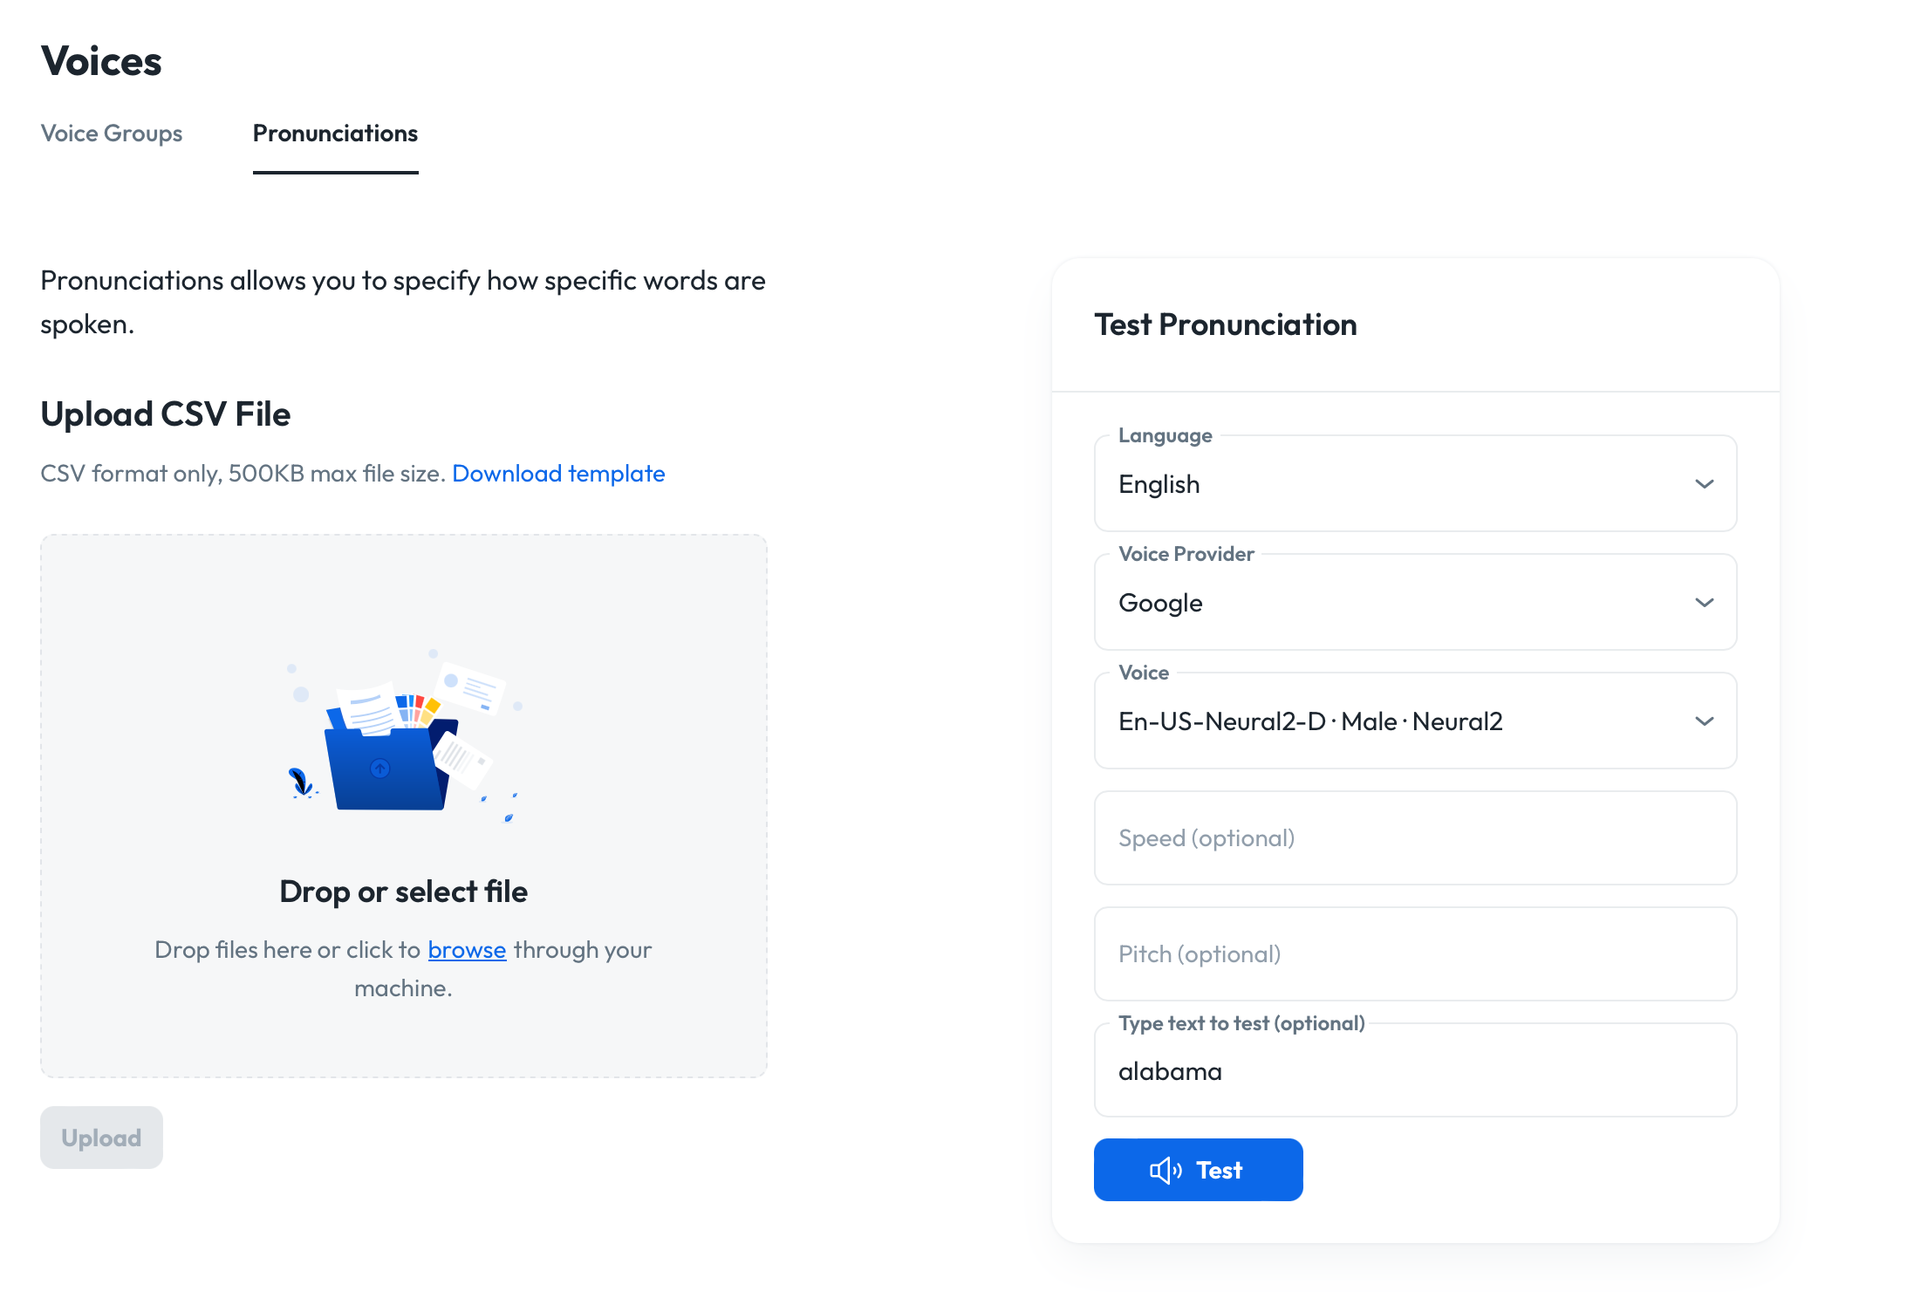1914x1312 pixels.
Task: Expand the Voice Provider dropdown showing Google
Action: pos(1396,603)
